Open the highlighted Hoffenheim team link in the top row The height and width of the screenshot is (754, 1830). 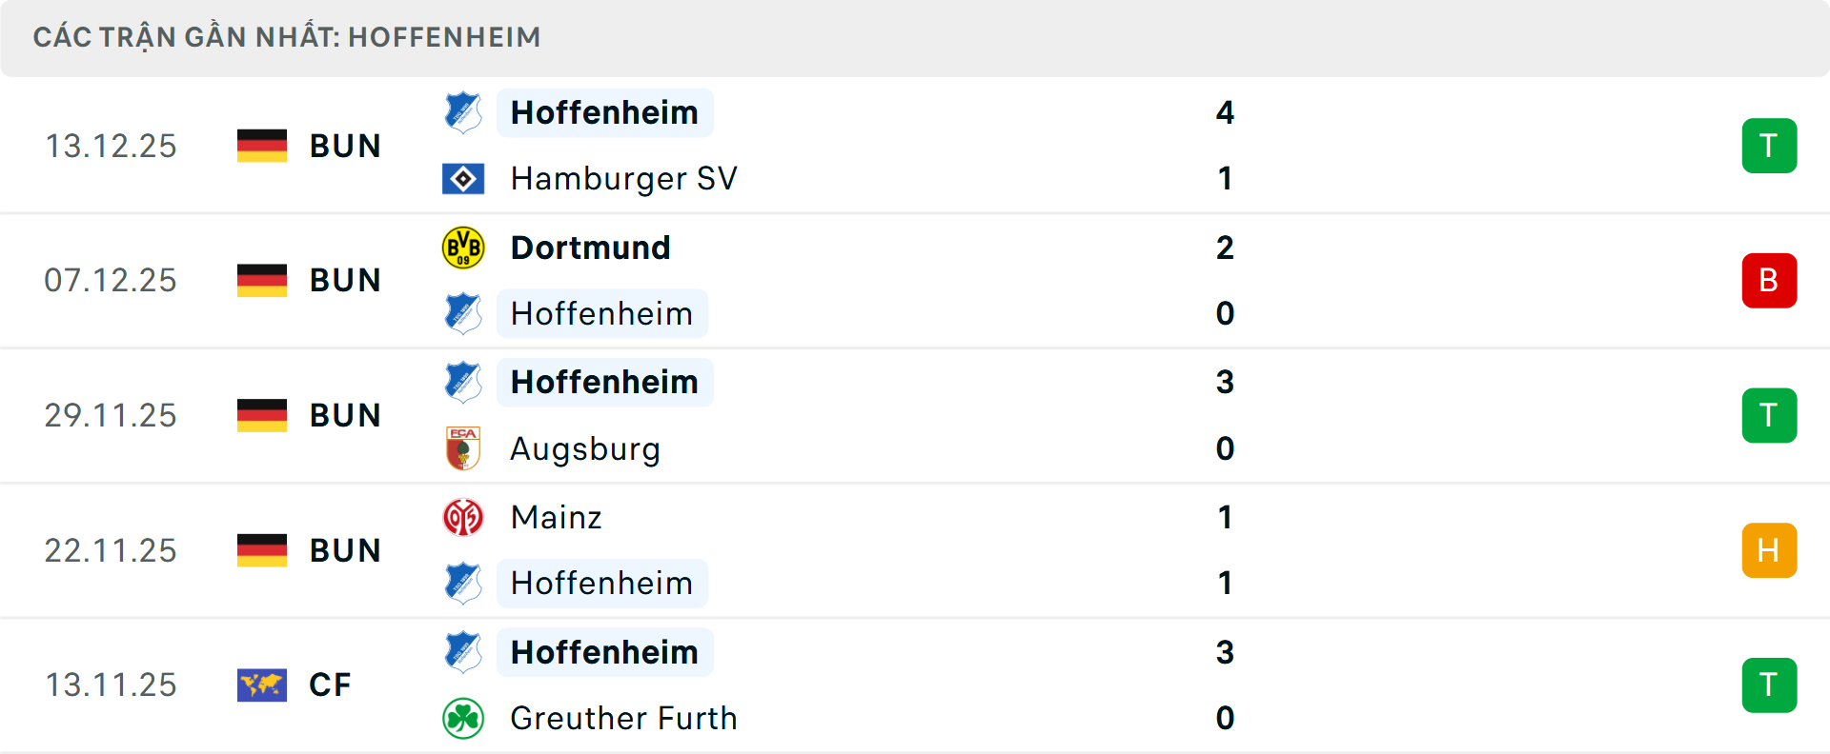coord(604,112)
